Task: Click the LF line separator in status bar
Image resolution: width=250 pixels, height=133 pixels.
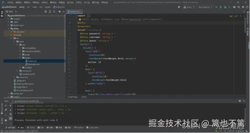Action: [225, 131]
